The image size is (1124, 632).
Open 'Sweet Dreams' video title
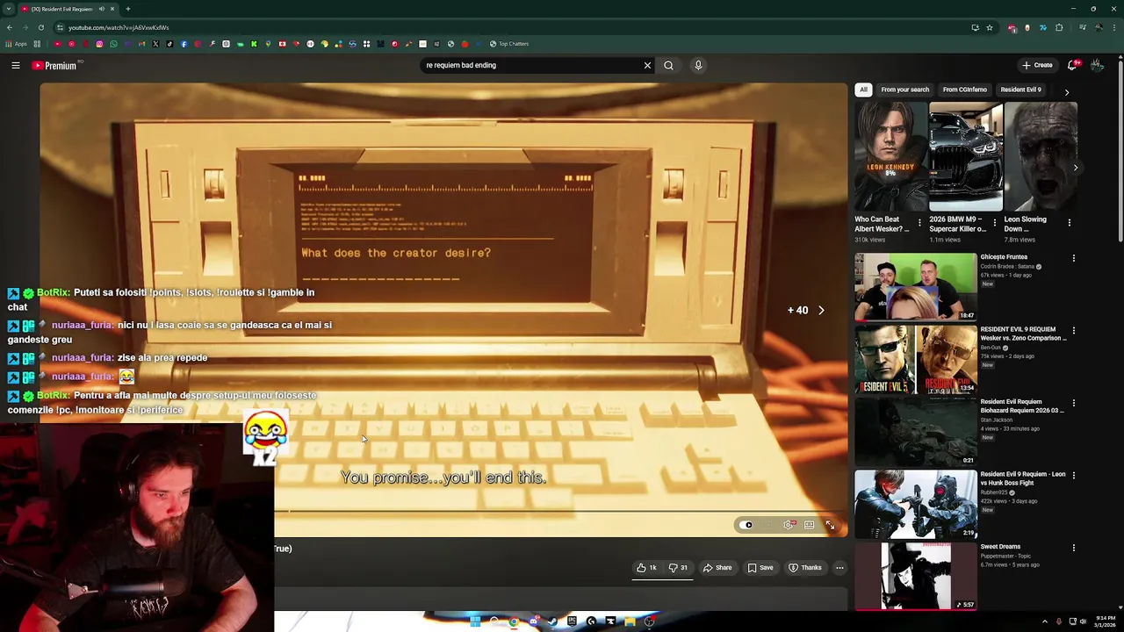(1000, 547)
